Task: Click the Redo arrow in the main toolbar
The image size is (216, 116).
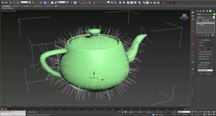Action: 6,2
